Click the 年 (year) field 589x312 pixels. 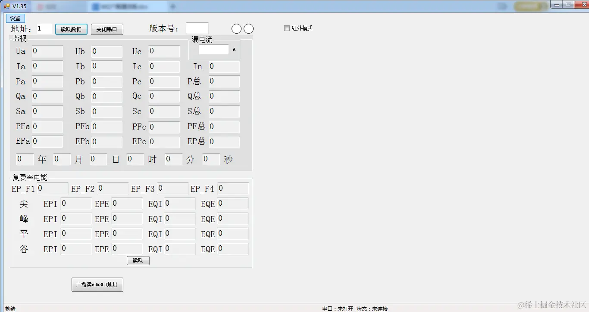pyautogui.click(x=25, y=159)
